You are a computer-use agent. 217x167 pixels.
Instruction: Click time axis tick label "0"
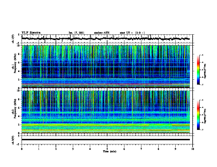[x=22, y=149]
